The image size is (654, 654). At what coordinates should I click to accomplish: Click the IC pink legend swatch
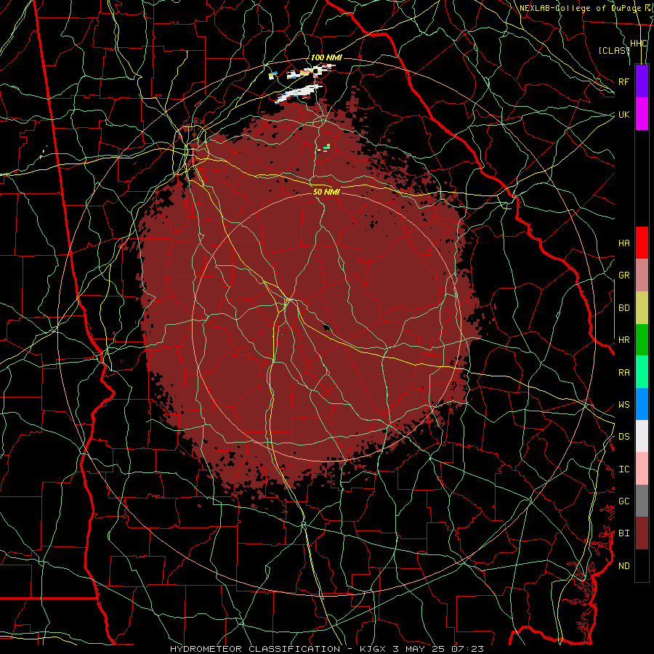pyautogui.click(x=642, y=469)
